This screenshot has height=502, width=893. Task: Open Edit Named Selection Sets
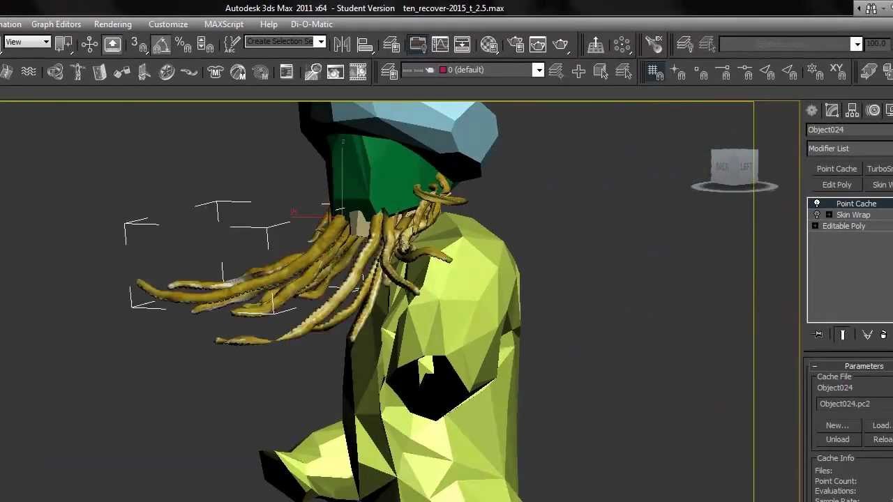point(232,45)
